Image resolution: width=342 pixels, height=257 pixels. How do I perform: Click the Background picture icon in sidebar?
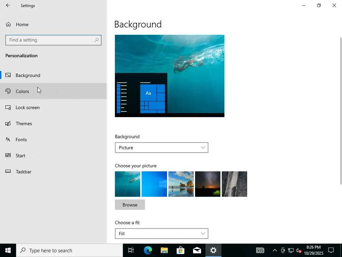click(8, 75)
